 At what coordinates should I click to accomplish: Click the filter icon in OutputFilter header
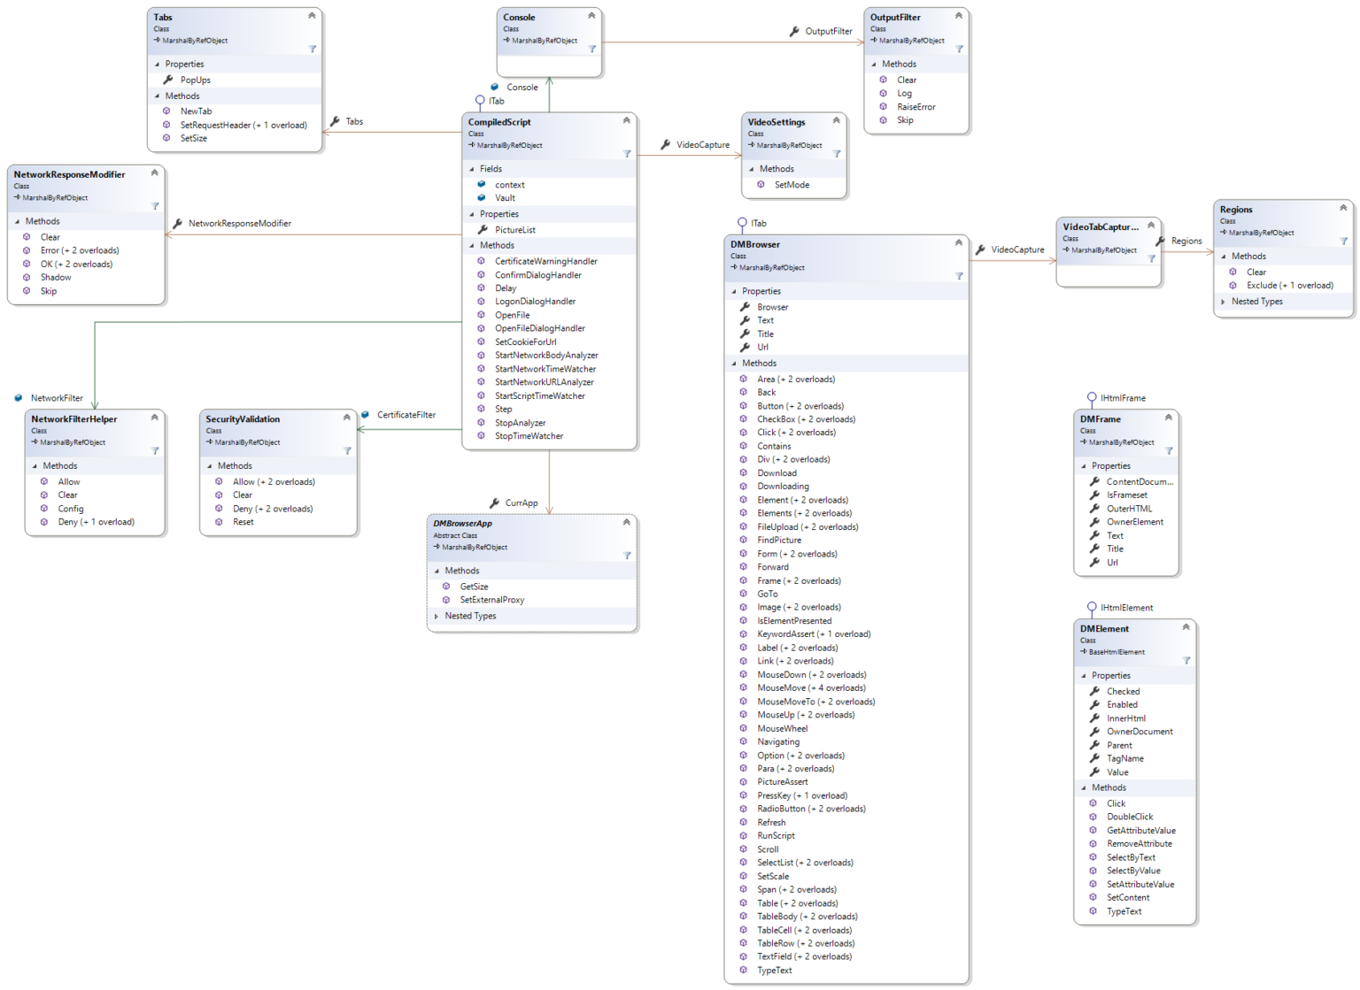(959, 50)
